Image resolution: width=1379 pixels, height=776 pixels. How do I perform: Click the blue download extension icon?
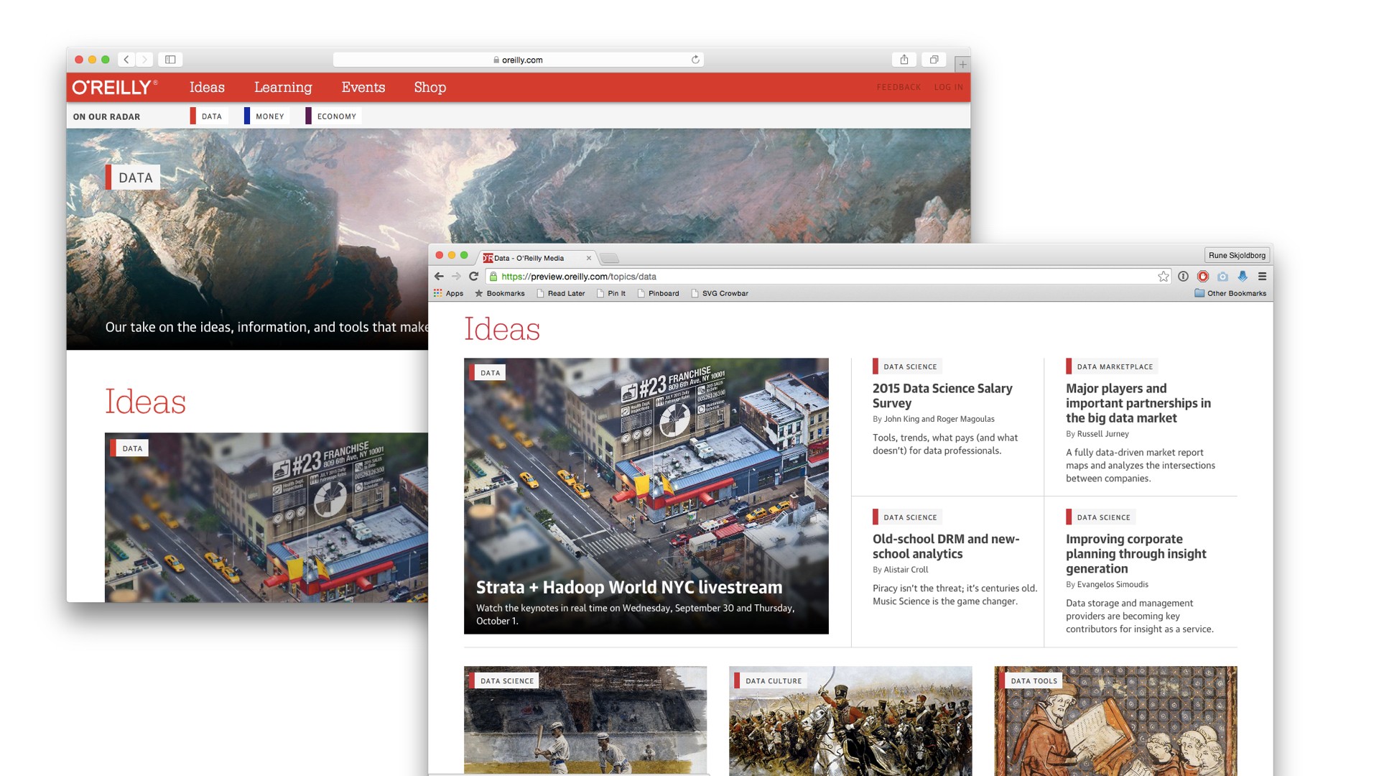1243,276
